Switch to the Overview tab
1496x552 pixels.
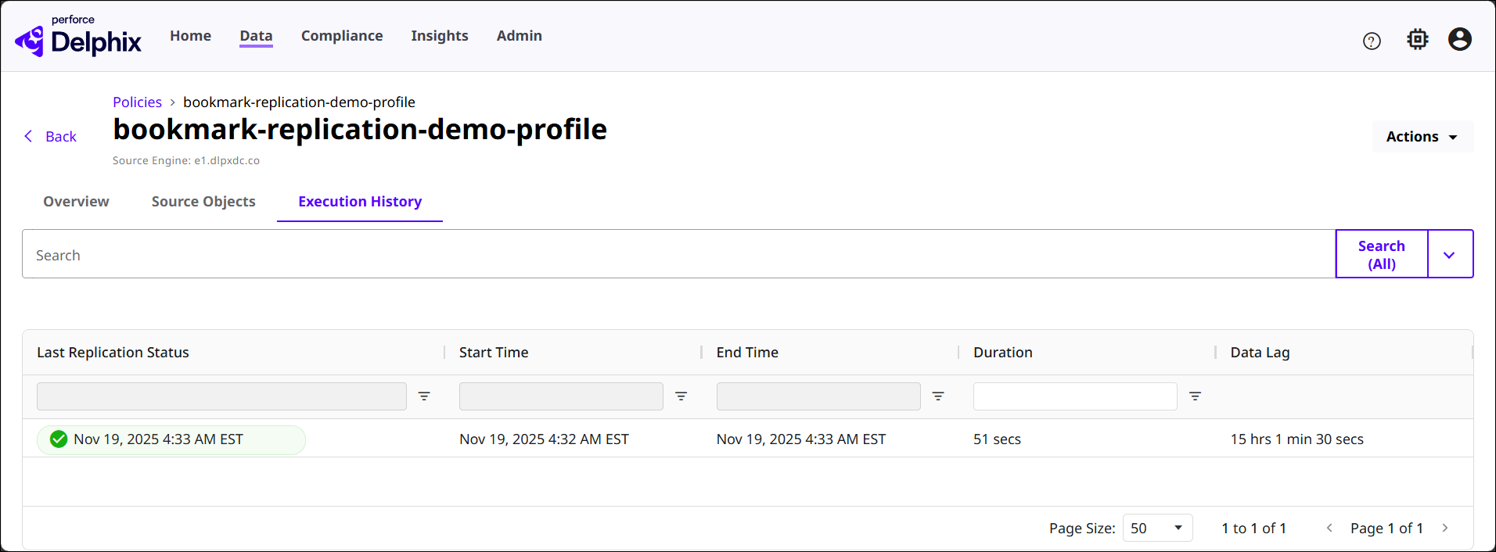76,202
